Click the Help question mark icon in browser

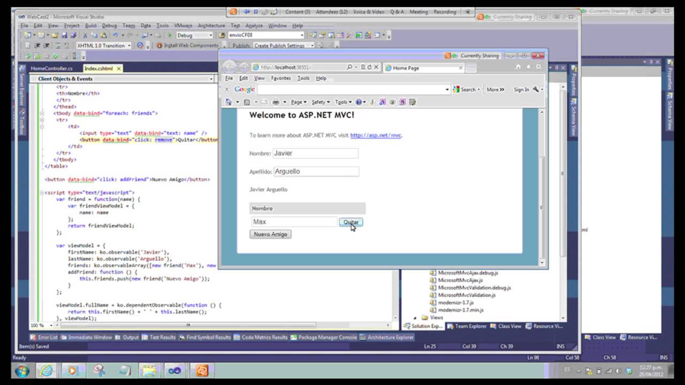click(359, 102)
